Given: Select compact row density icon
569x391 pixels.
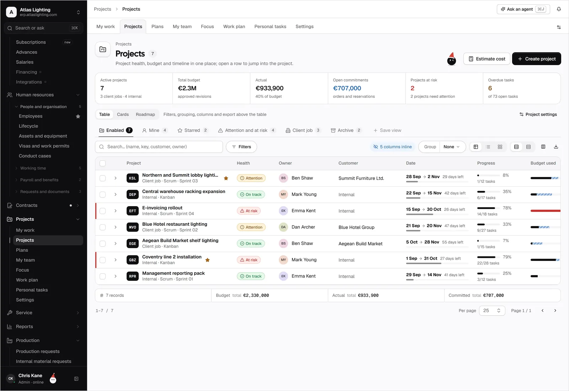Looking at the screenshot, I should pyautogui.click(x=528, y=147).
